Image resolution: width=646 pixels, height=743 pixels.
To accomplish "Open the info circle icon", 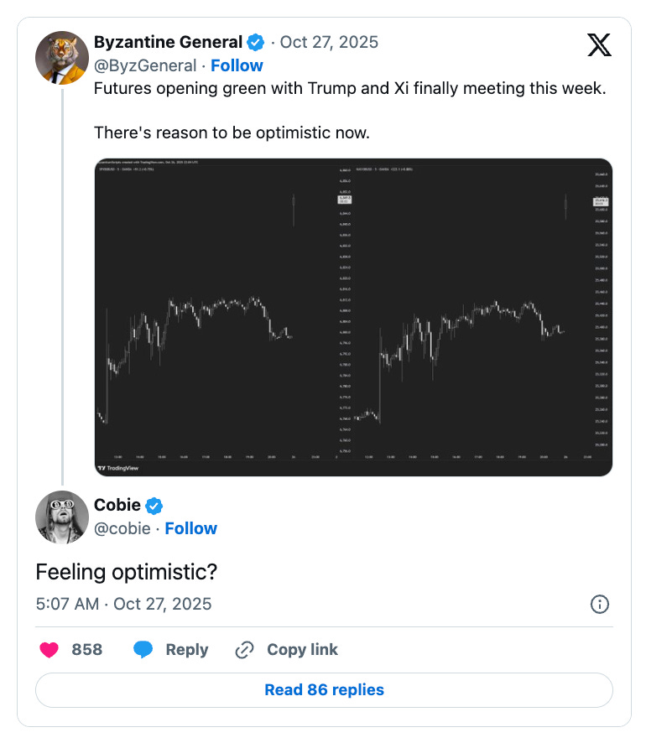I will click(x=600, y=604).
